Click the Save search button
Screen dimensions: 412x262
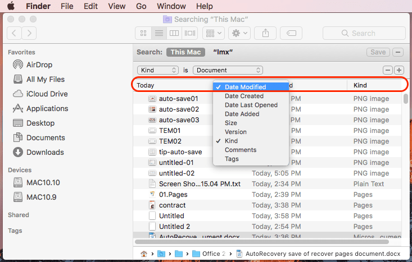point(378,52)
